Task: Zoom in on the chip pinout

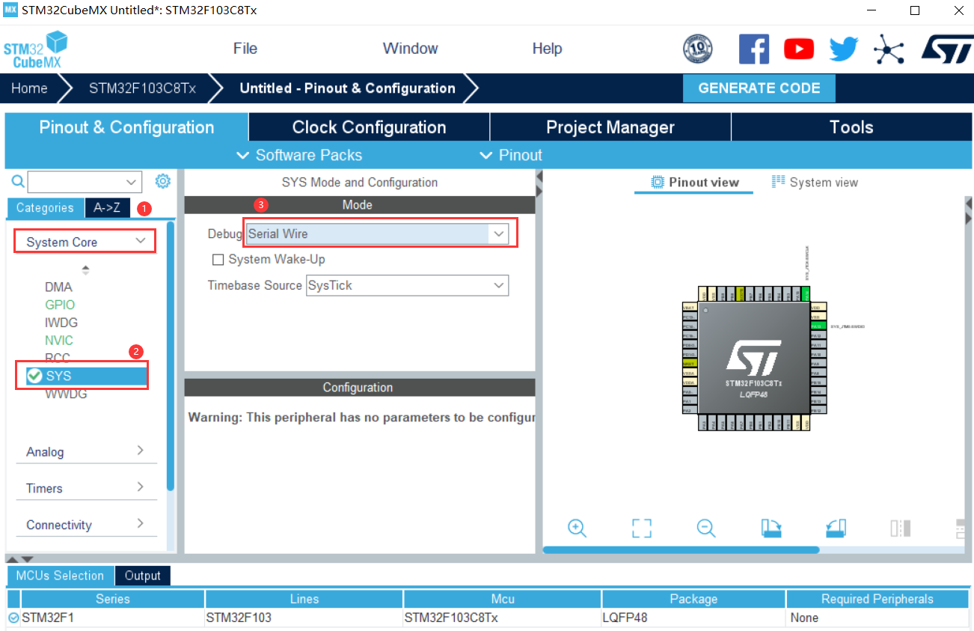Action: pyautogui.click(x=577, y=528)
